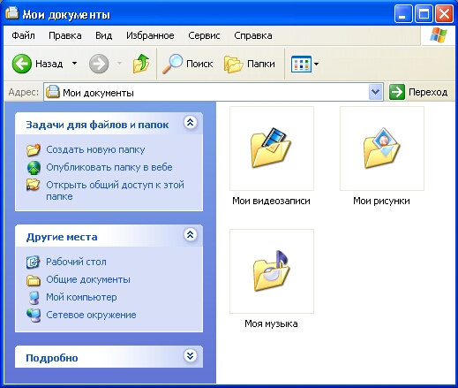Click the address bar folder icon
458x388 pixels.
53,92
